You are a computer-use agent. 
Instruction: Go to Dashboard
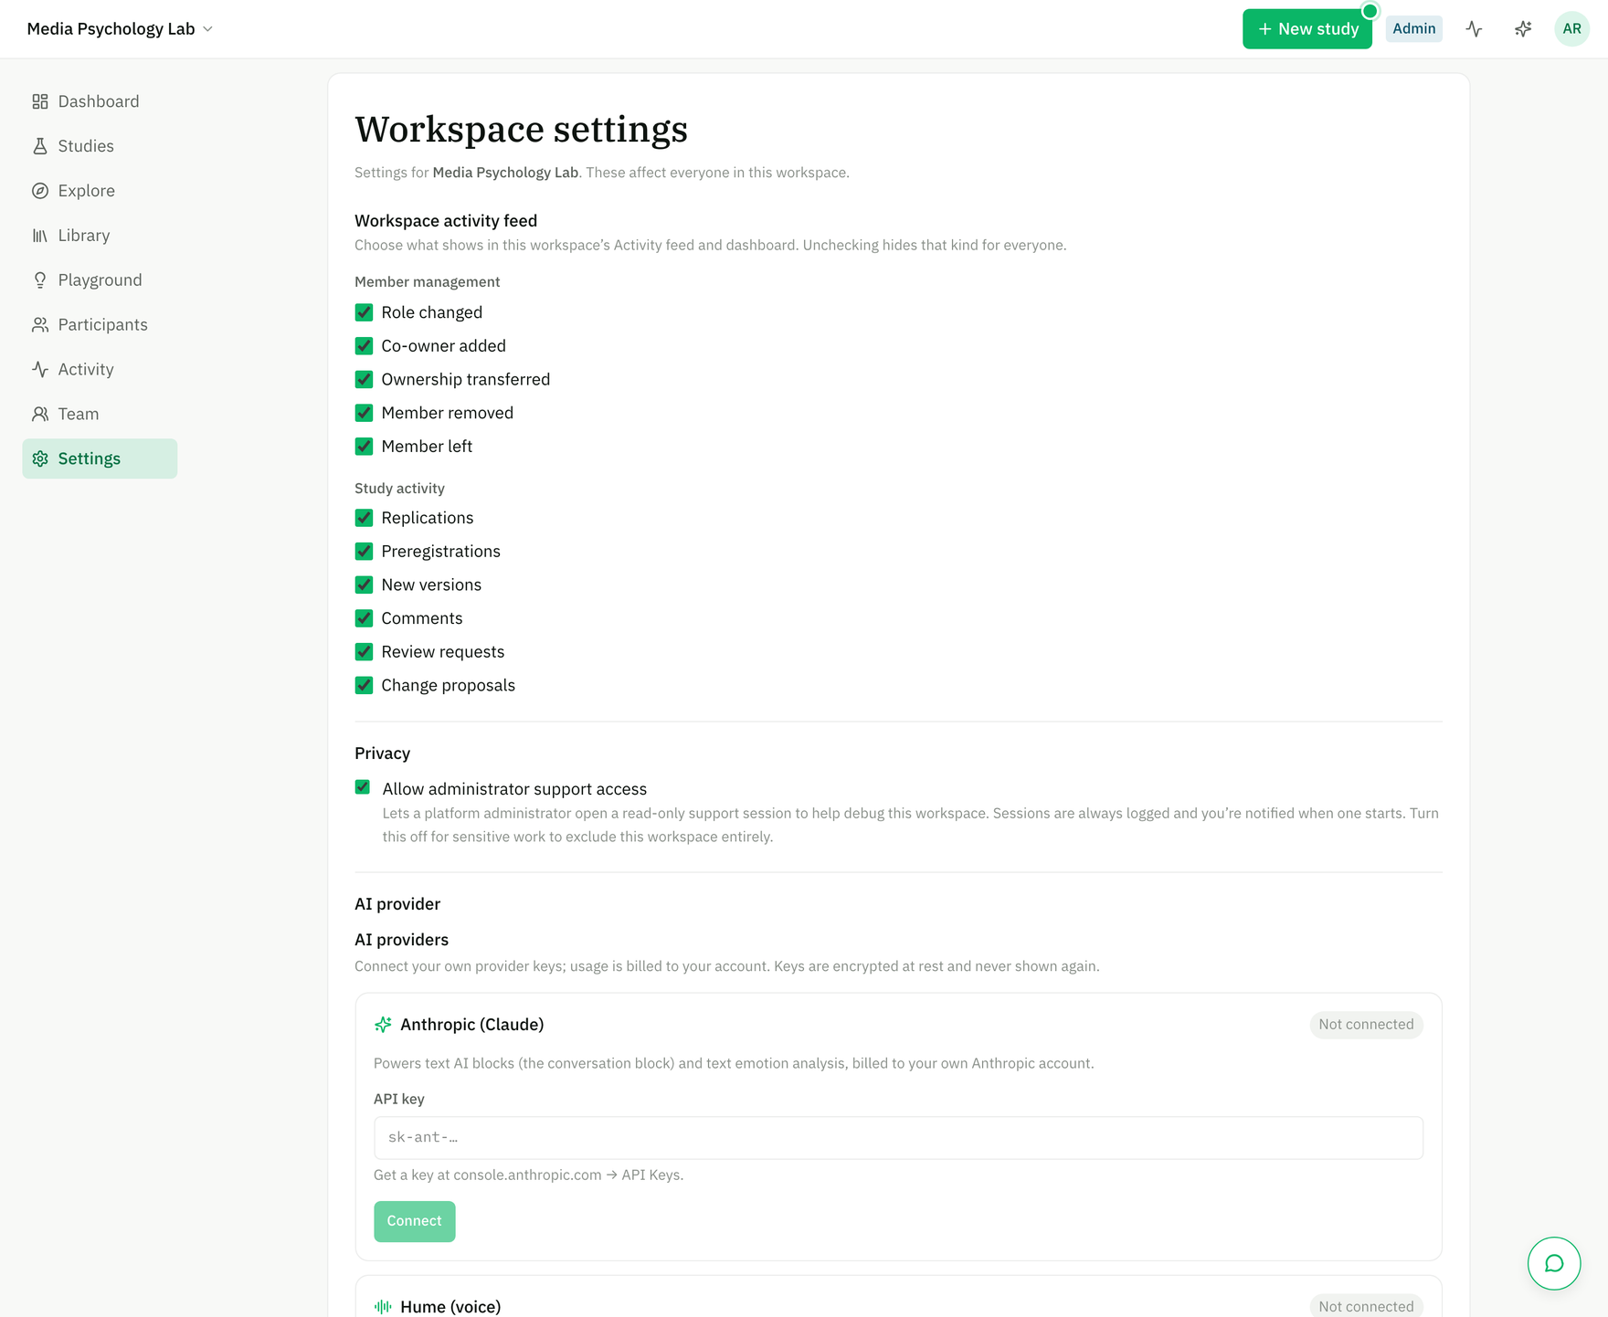100,101
